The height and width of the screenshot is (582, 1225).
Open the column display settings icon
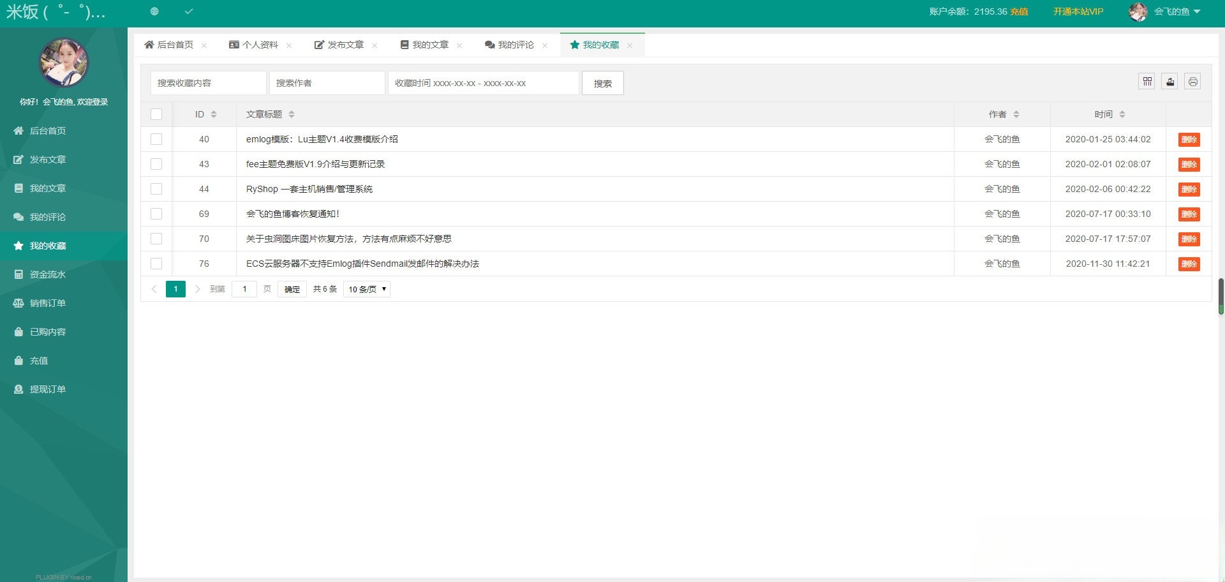tap(1147, 81)
